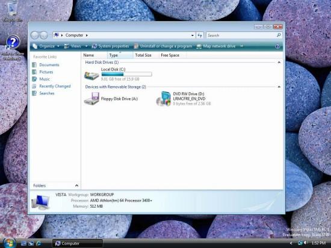Click the DVD RW Drive (D:) label
Image resolution: width=331 pixels, height=248 pixels.
click(x=188, y=94)
